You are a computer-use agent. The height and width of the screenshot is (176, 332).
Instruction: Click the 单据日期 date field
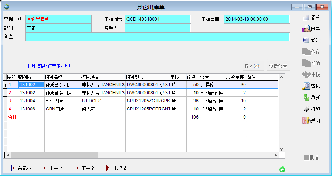[x=257, y=19]
